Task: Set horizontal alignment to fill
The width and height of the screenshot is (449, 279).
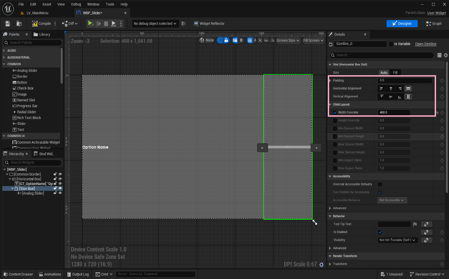Action: [x=408, y=88]
